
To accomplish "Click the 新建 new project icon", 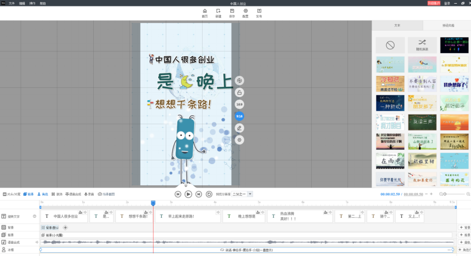I will [x=218, y=13].
